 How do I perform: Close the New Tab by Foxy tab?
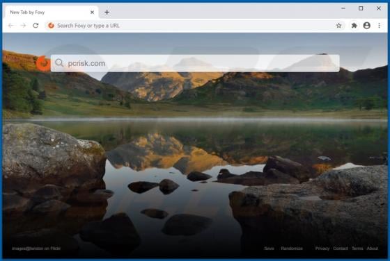(92, 12)
